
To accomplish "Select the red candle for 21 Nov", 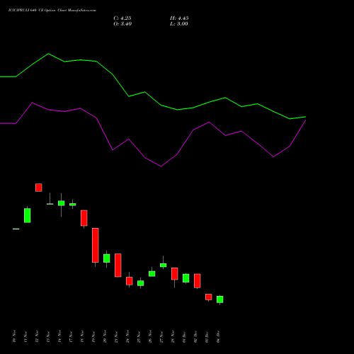I will click(x=118, y=265).
